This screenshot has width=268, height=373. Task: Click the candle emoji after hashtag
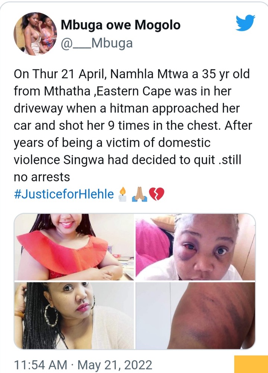[122, 194]
